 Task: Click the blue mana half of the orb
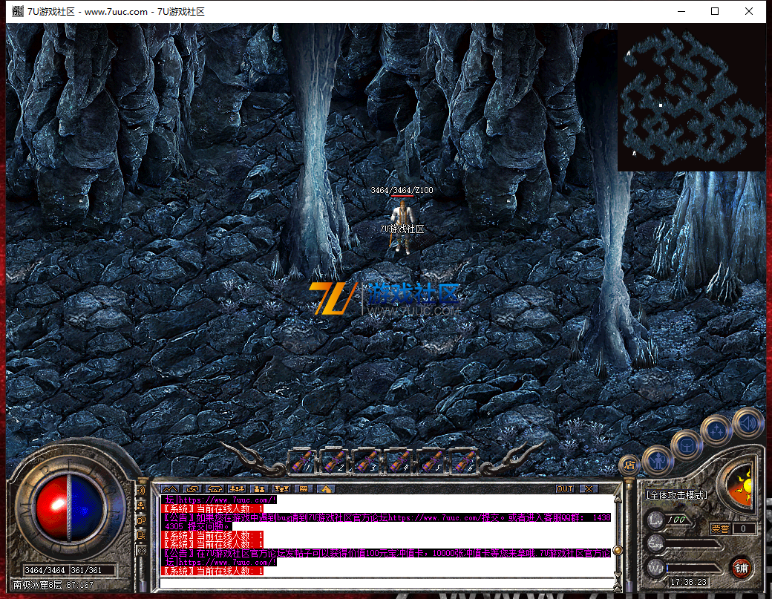[87, 508]
